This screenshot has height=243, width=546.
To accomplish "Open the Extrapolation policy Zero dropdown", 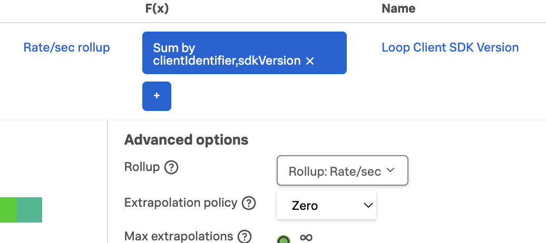I will click(326, 206).
